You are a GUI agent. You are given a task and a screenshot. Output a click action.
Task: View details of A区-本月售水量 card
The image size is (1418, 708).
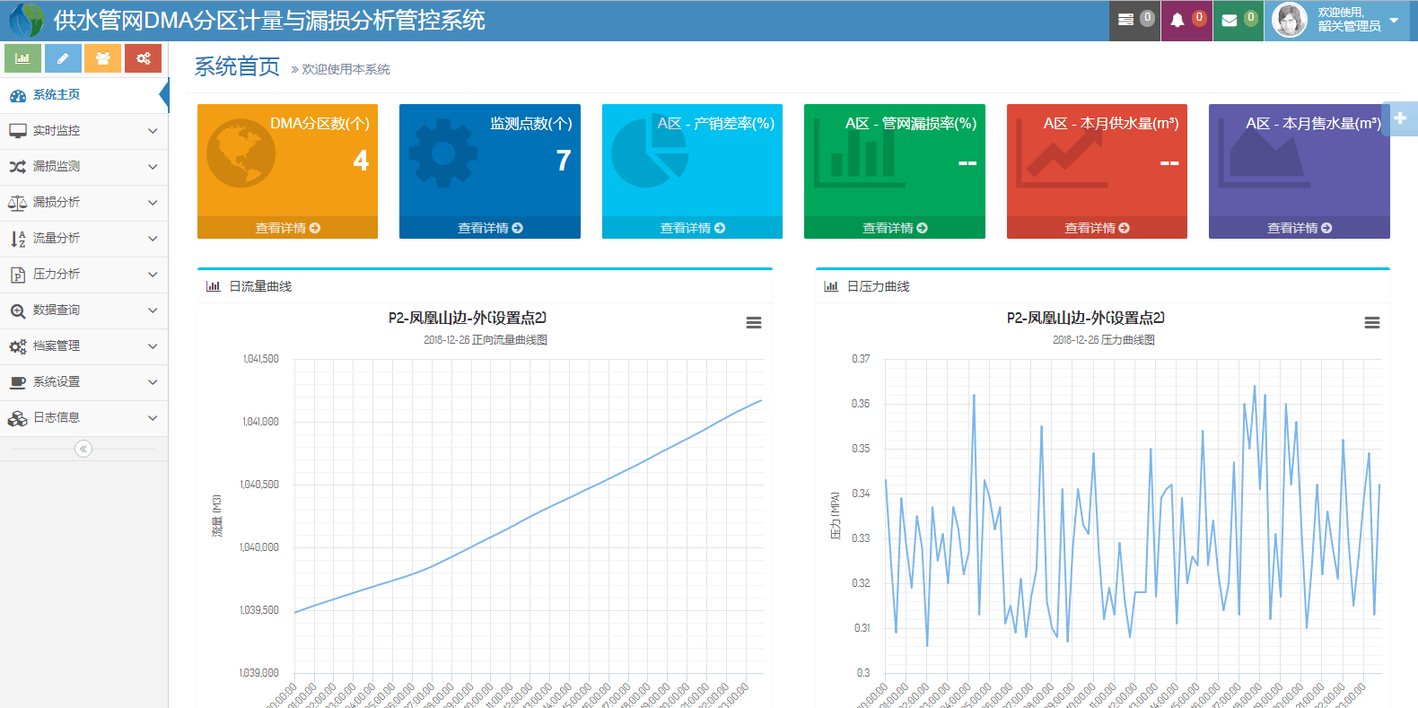(x=1300, y=228)
